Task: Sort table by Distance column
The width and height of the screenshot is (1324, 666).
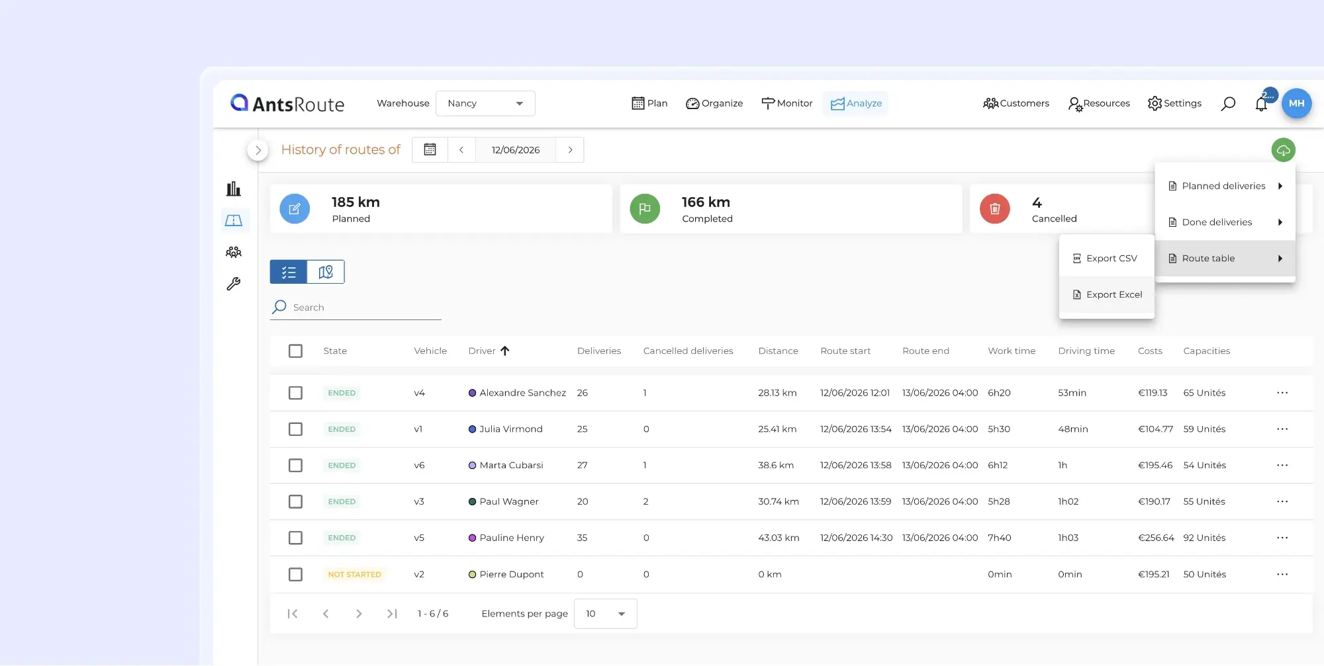Action: click(x=778, y=351)
